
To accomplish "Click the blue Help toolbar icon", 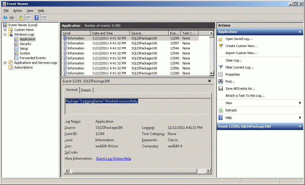I will click(36, 18).
